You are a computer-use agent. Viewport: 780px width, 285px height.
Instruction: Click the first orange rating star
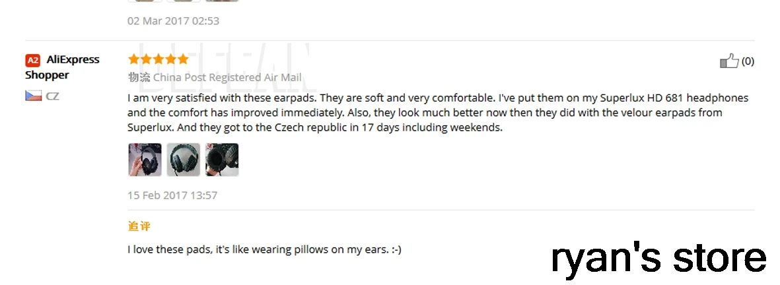tap(134, 59)
